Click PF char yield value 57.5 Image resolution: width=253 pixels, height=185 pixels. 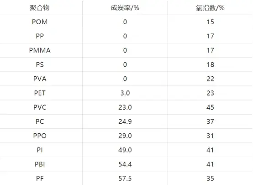pos(125,179)
